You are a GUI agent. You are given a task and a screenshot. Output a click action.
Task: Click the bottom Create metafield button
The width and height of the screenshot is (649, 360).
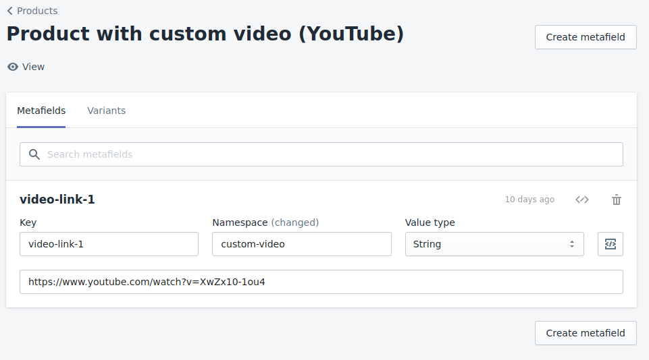[586, 333]
